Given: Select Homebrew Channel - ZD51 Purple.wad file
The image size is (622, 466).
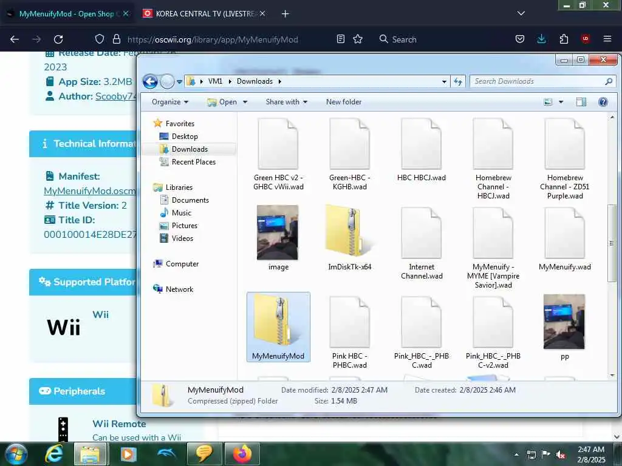Looking at the screenshot, I should click(565, 158).
